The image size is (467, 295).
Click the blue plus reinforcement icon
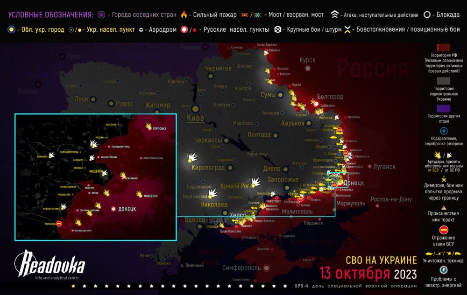(444, 131)
